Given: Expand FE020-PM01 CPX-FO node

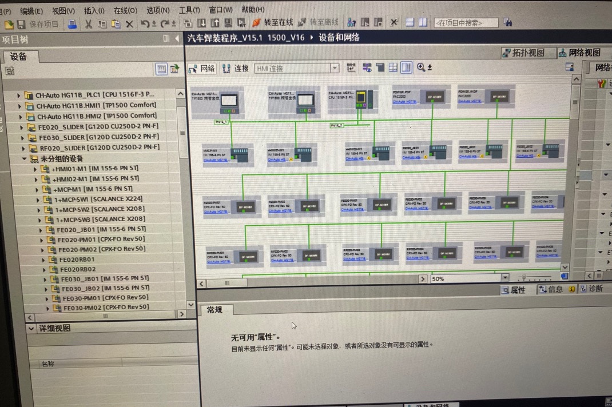Looking at the screenshot, I should point(42,240).
